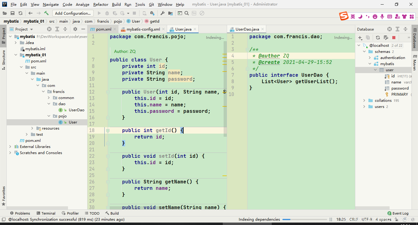Click the '2 of 22' schemas filter link
Viewport: 418px width, 225px height.
point(397,46)
